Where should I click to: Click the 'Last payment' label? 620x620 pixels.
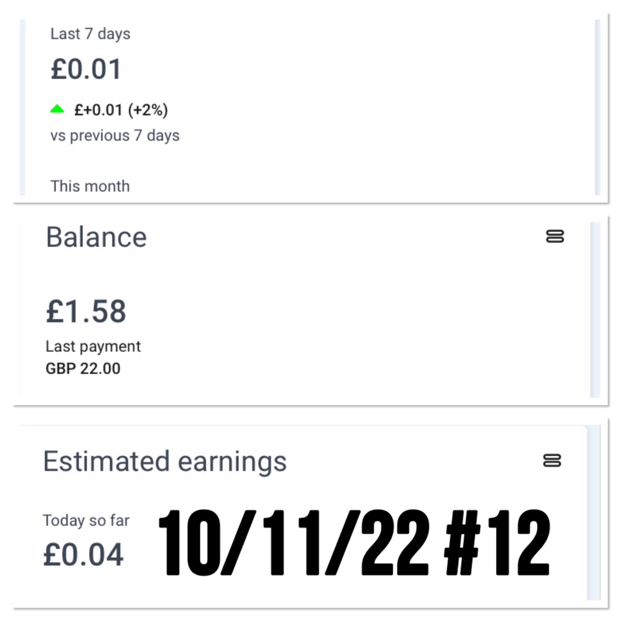[x=93, y=346]
